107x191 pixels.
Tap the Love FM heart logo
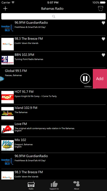[8, 129]
